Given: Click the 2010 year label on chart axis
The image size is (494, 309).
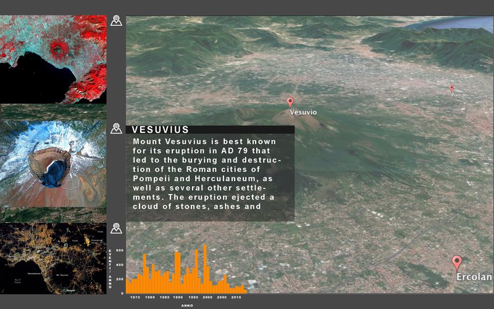Looking at the screenshot, I should point(237,297).
